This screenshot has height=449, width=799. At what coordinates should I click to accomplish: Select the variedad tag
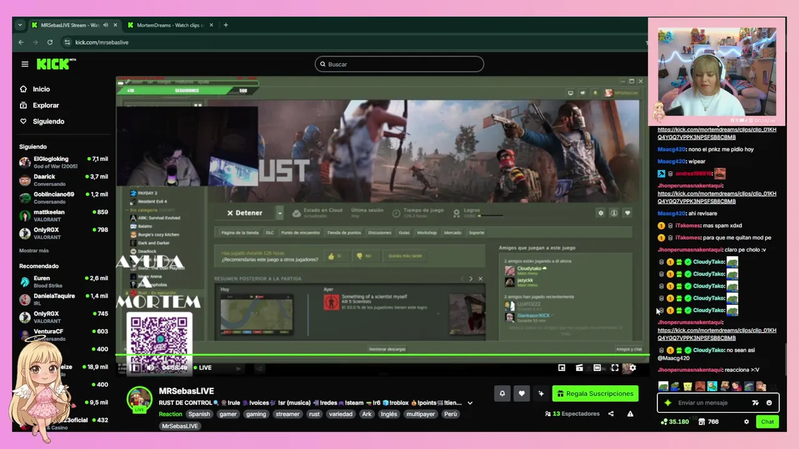point(341,414)
